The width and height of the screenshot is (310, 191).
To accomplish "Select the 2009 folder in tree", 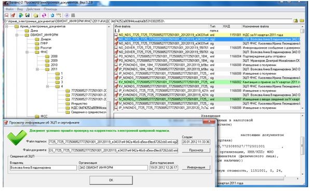I will pyautogui.click(x=54, y=61).
